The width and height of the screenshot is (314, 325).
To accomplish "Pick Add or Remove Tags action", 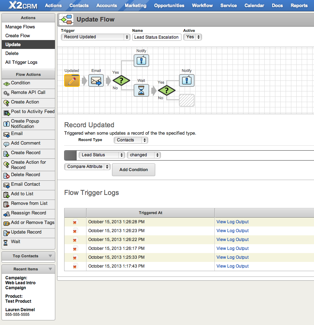I will [x=32, y=223].
